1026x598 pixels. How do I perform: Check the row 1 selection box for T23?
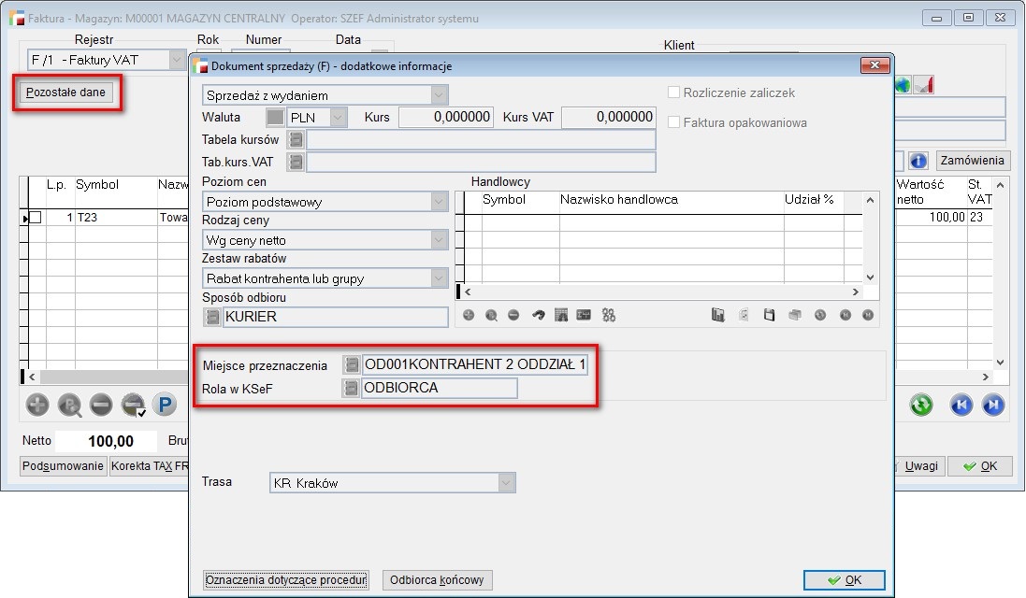pos(36,218)
